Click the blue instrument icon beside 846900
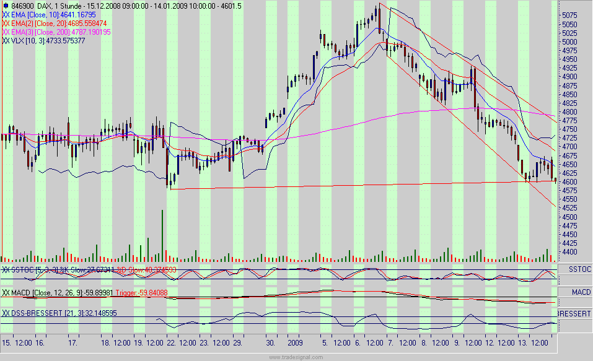 6,6
